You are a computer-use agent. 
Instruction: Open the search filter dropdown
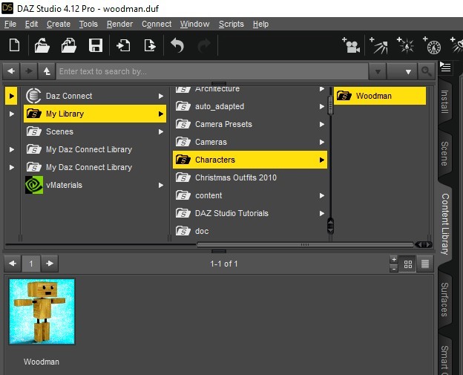pyautogui.click(x=402, y=71)
